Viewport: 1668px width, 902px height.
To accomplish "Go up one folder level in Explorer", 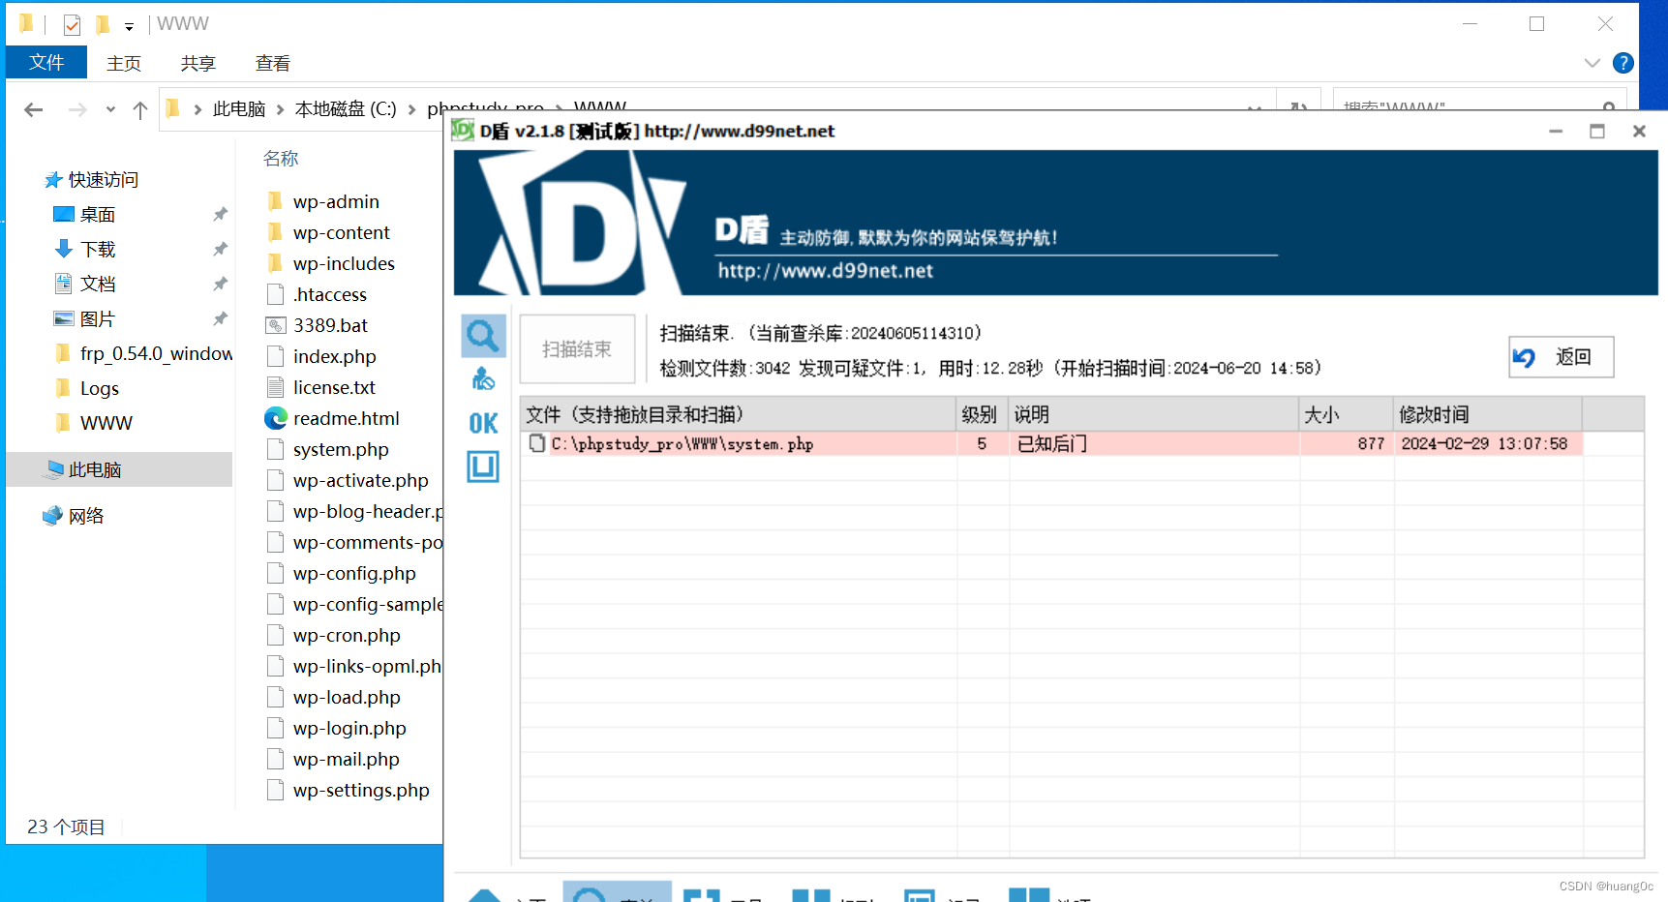I will [140, 109].
